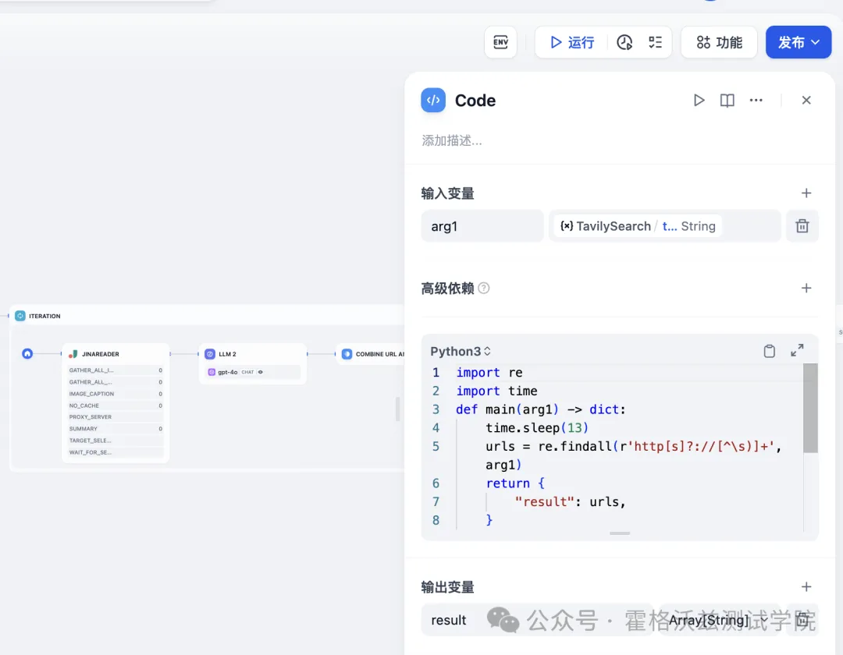Click the gpt-4o model label
The width and height of the screenshot is (843, 655).
tap(227, 372)
